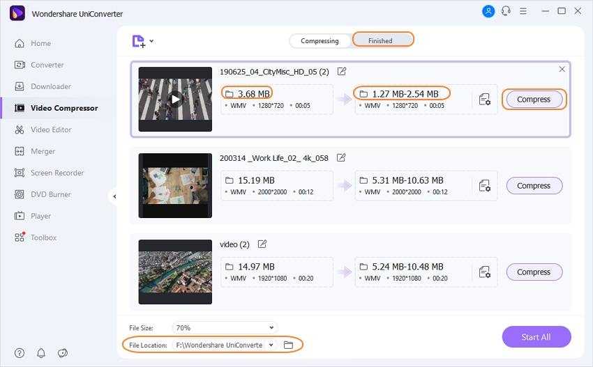Open compression settings for 200314 Work Life video

[x=484, y=186]
